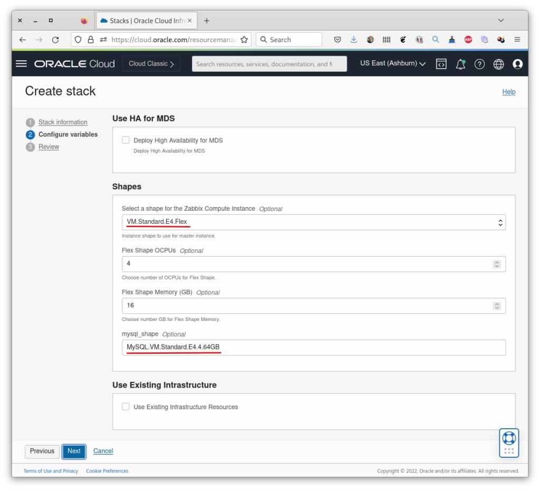Enable Deploy High Availability for MDS

click(126, 140)
